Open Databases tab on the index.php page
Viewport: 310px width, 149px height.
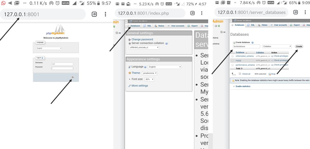(134, 26)
